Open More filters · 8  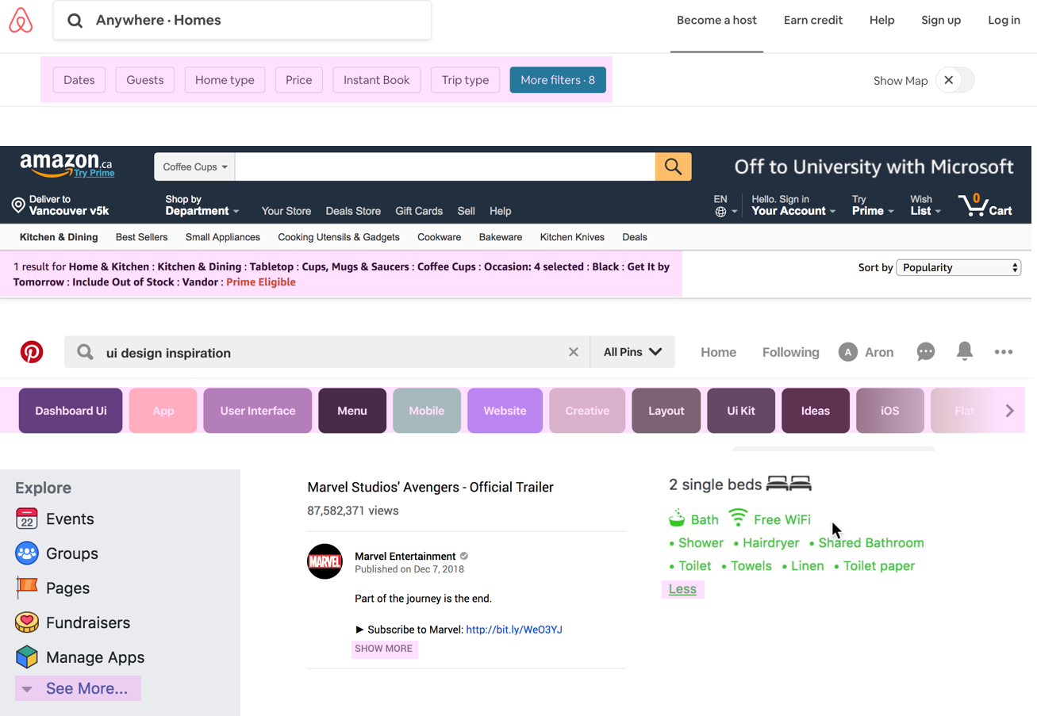pos(558,80)
